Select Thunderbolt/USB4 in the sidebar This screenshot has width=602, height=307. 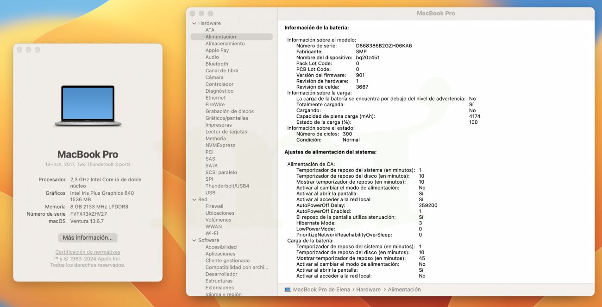pyautogui.click(x=227, y=186)
